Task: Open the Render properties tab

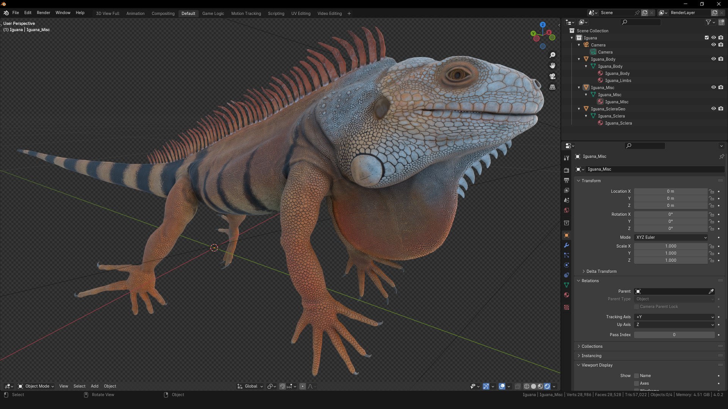Action: 566,170
